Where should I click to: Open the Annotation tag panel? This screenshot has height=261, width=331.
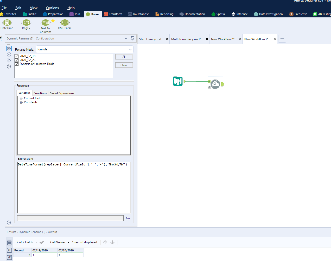(x=9, y=60)
